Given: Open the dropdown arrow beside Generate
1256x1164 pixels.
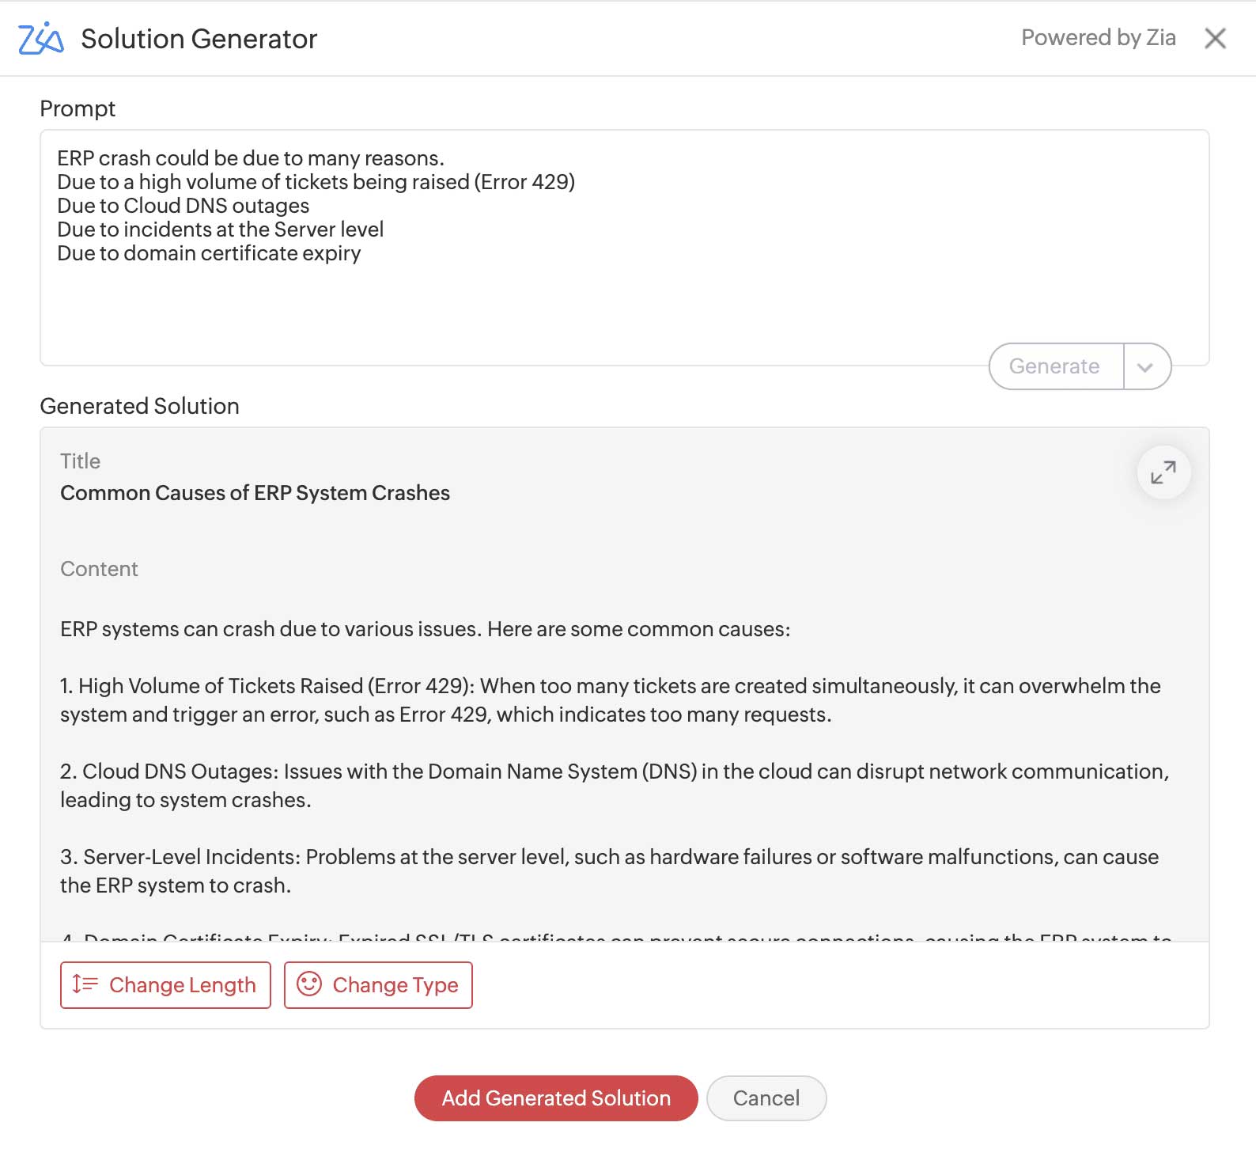Looking at the screenshot, I should point(1145,366).
